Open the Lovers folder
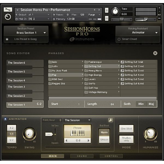The image size is (164, 164). [102, 79]
